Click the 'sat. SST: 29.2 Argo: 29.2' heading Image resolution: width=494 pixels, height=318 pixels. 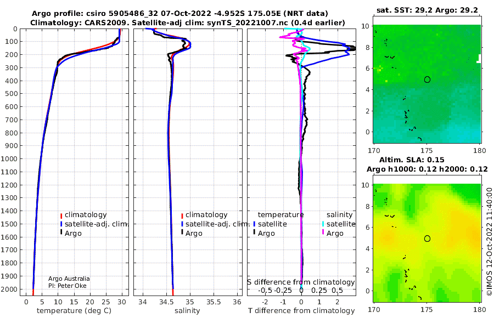(427, 10)
